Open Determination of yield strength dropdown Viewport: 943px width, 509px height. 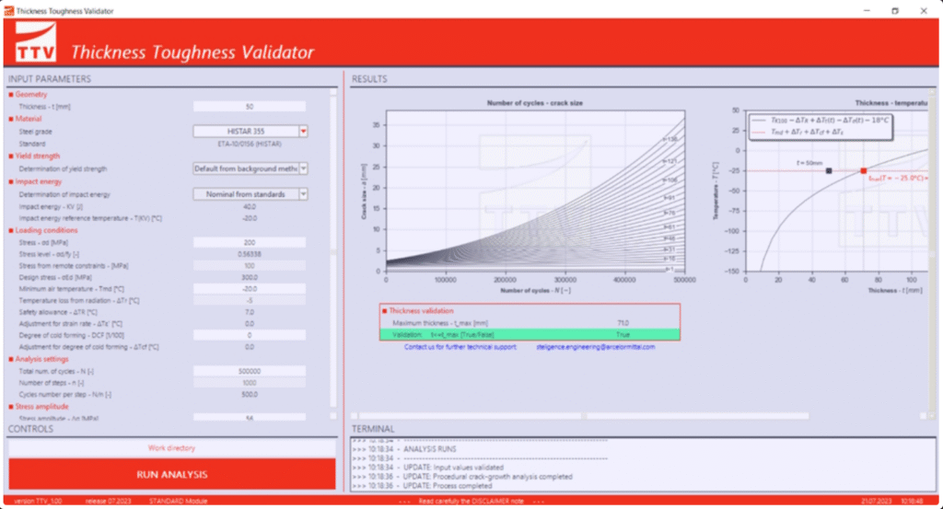coord(303,169)
